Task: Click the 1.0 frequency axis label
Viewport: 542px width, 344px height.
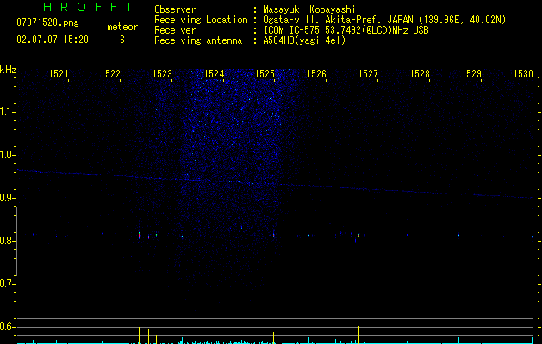Action: tap(7, 155)
